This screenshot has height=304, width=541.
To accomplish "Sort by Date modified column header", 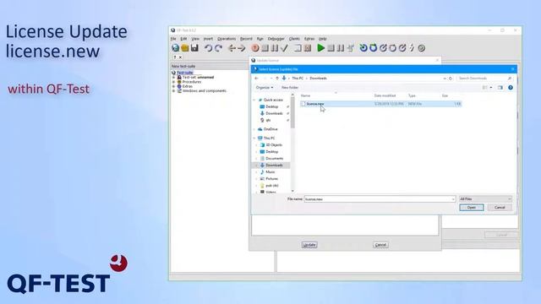I will [385, 95].
